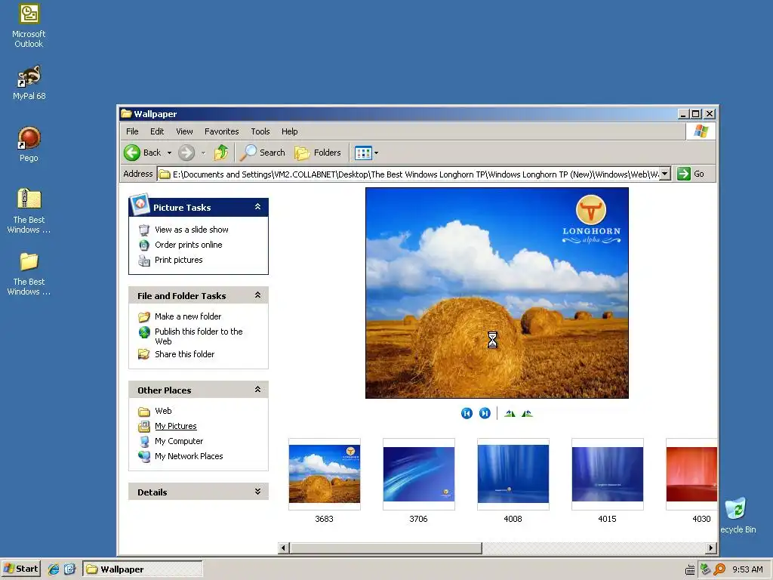Open the File menu
The height and width of the screenshot is (580, 773).
coord(132,131)
